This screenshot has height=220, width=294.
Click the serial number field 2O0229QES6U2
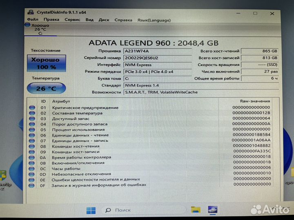158,58
